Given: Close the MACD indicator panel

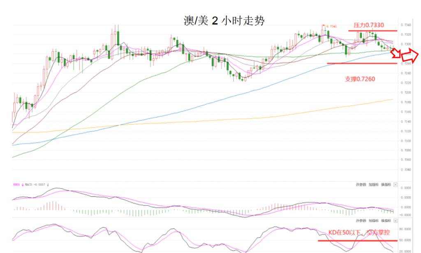Looking at the screenshot, I should 396,184.
